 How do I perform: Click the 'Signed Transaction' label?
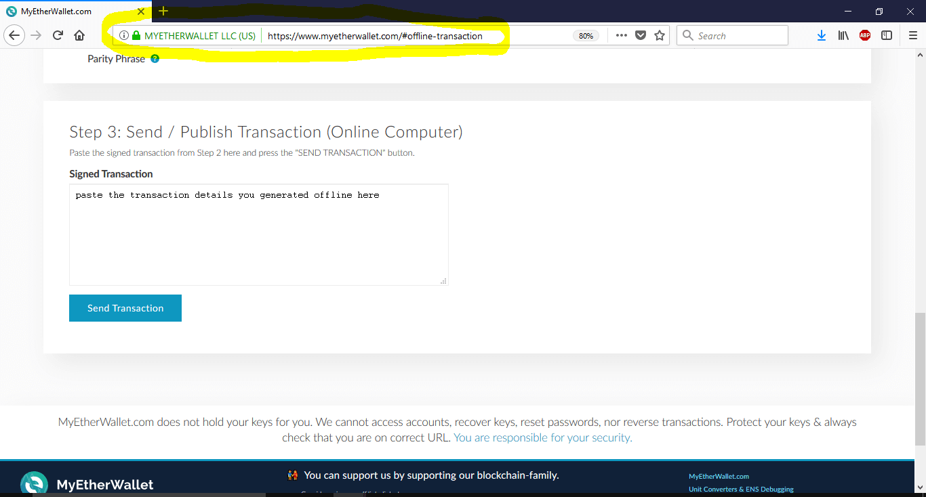tap(111, 174)
